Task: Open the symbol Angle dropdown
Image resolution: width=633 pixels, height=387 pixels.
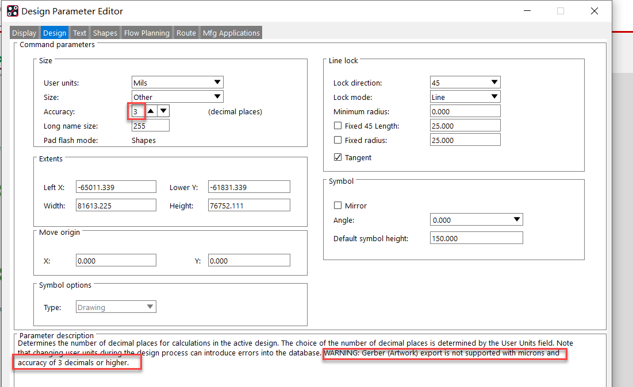Action: (476, 220)
